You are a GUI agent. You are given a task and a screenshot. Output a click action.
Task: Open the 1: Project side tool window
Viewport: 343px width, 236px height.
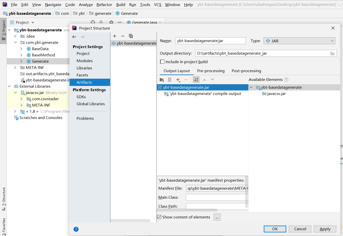point(4,31)
